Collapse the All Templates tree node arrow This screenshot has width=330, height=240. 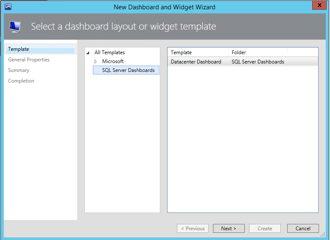click(88, 53)
